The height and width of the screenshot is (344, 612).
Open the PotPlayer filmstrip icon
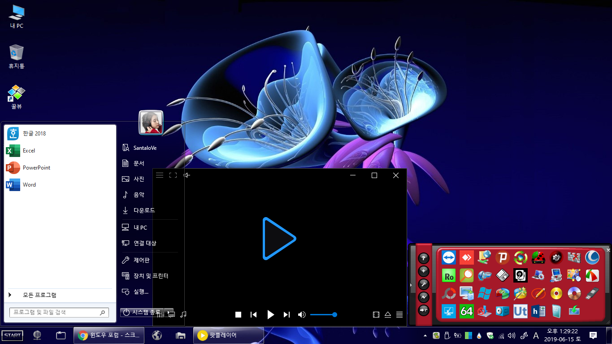click(x=376, y=315)
